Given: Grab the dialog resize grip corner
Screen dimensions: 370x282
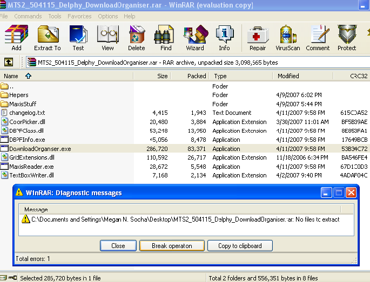Looking at the screenshot, I should (354, 260).
